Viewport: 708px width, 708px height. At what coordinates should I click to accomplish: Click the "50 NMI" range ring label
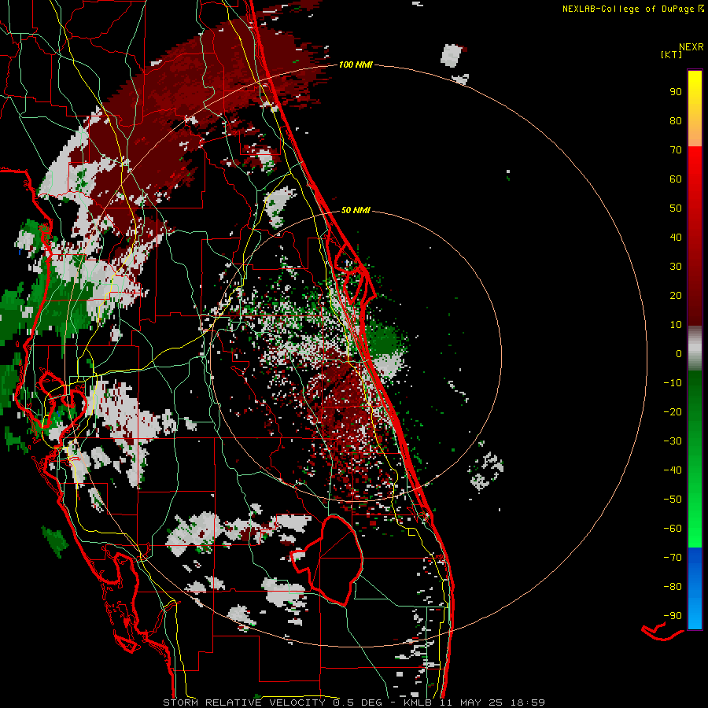356,210
